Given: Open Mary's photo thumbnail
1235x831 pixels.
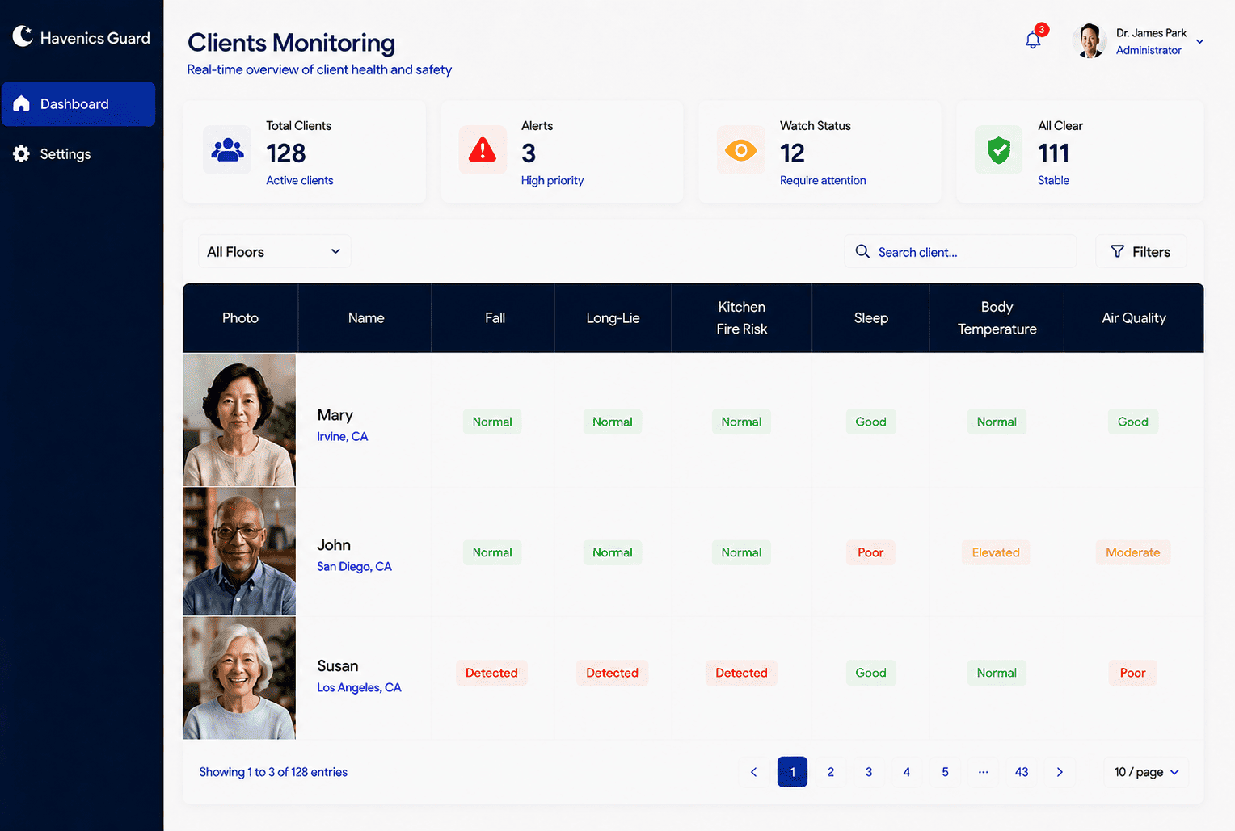Looking at the screenshot, I should coord(239,420).
